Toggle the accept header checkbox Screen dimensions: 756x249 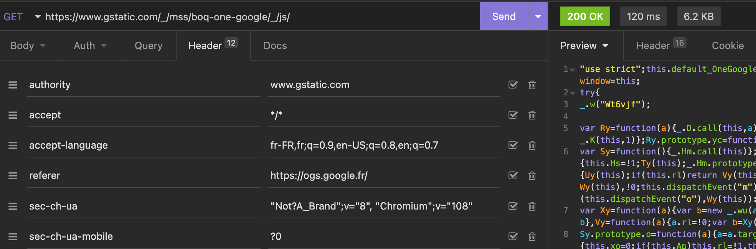[513, 115]
